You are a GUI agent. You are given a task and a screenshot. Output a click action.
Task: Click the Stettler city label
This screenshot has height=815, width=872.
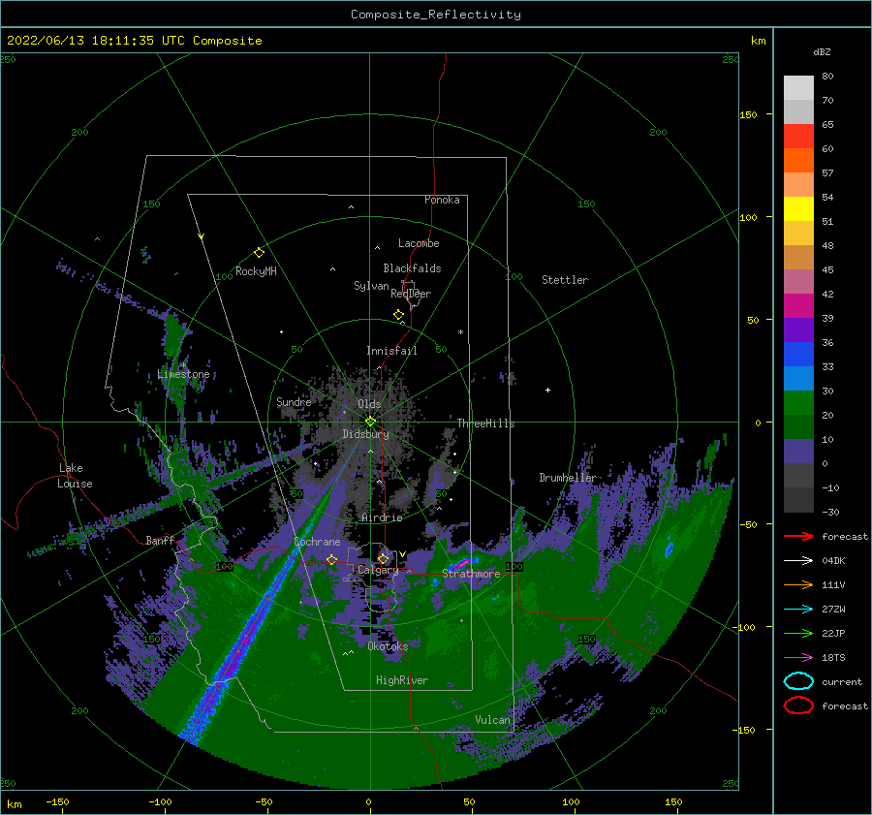[x=565, y=280]
